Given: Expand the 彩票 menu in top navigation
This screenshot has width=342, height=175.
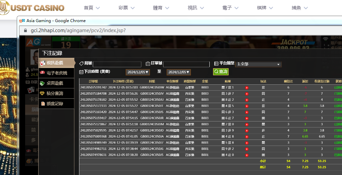Looking at the screenshot, I should (126, 8).
